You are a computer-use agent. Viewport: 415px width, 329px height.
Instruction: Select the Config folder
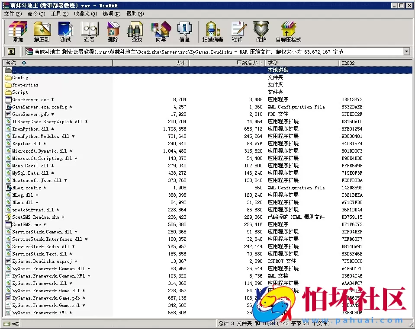tap(20, 78)
